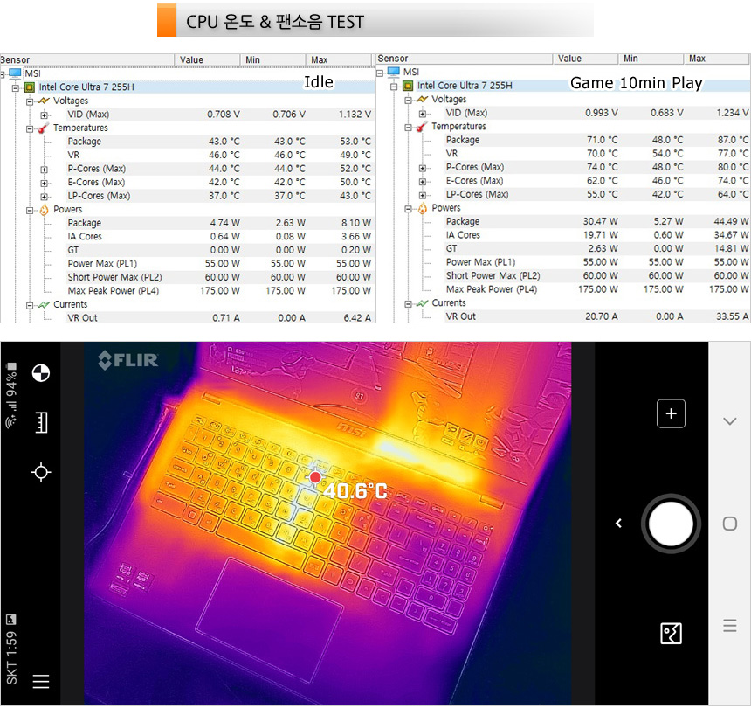
Task: Click the back chevron left of shutter
Action: (x=618, y=524)
